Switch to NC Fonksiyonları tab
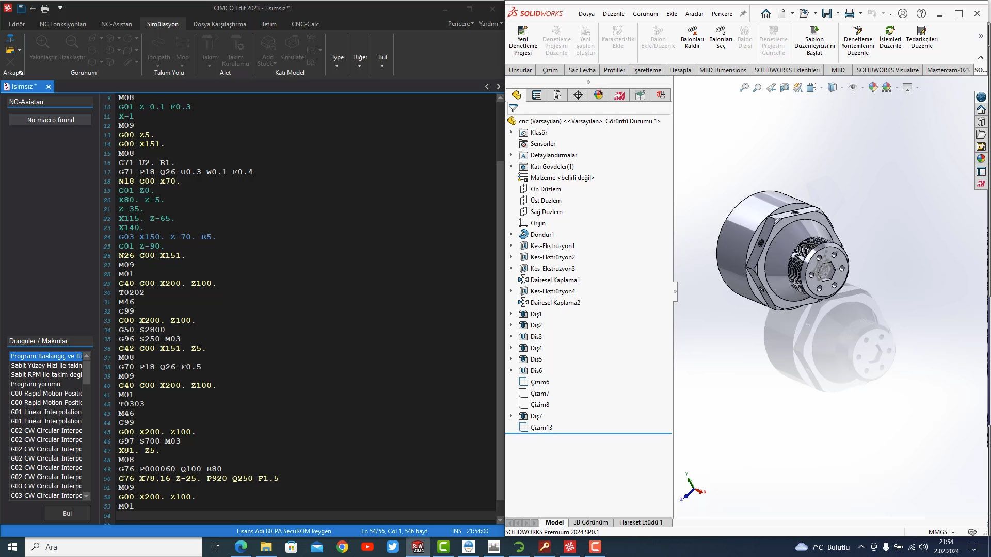This screenshot has height=557, width=991. [63, 24]
